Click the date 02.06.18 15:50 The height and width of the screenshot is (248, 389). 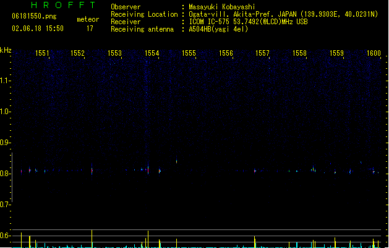tap(38, 29)
